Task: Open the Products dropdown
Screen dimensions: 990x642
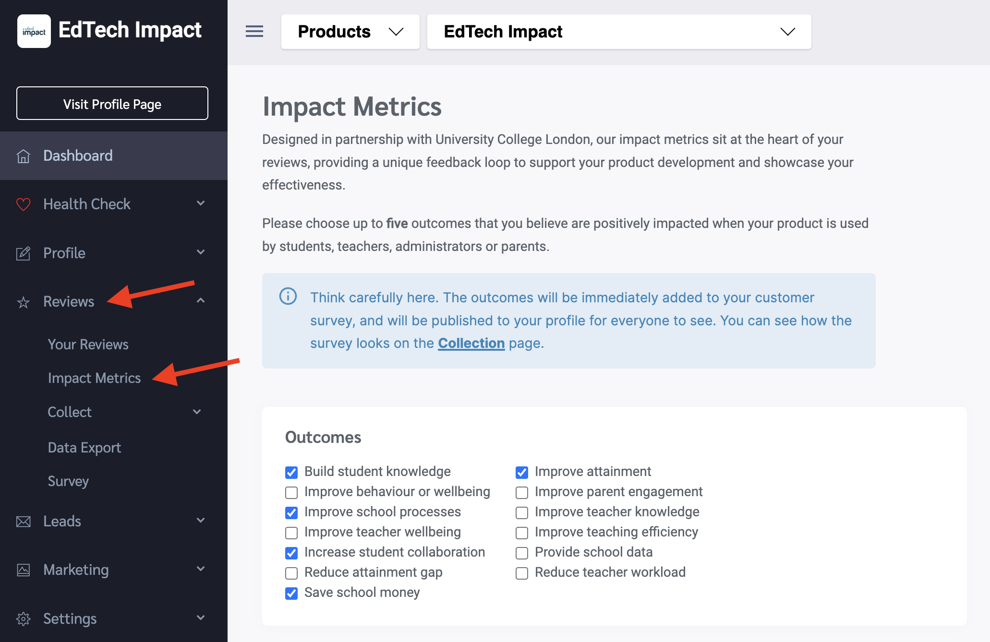Action: point(350,32)
